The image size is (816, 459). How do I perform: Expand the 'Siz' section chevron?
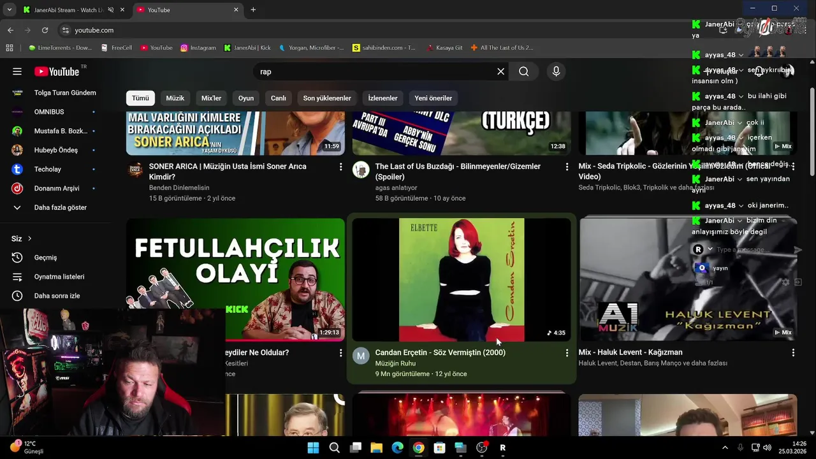[29, 238]
